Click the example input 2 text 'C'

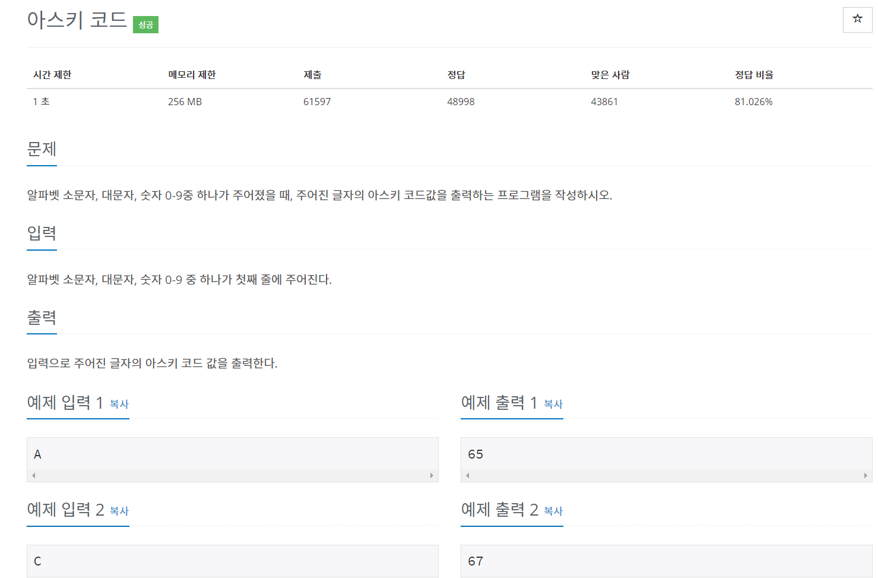(37, 561)
